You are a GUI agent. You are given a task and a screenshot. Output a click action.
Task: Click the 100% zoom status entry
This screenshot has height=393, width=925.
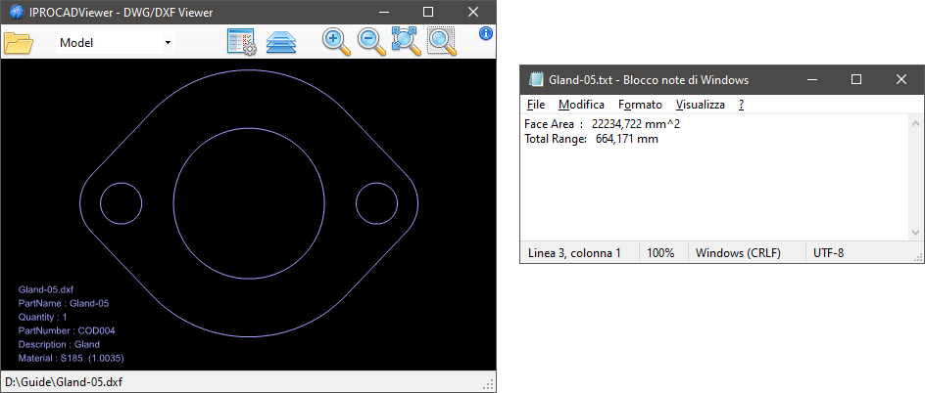point(660,253)
